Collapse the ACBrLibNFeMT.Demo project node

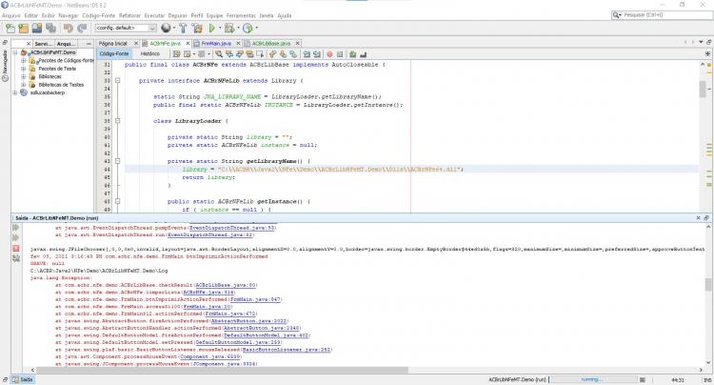(15, 52)
